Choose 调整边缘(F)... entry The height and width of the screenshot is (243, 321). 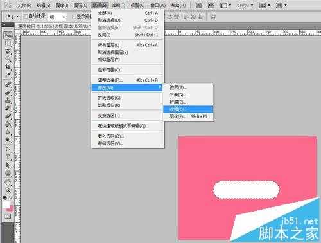pos(128,80)
